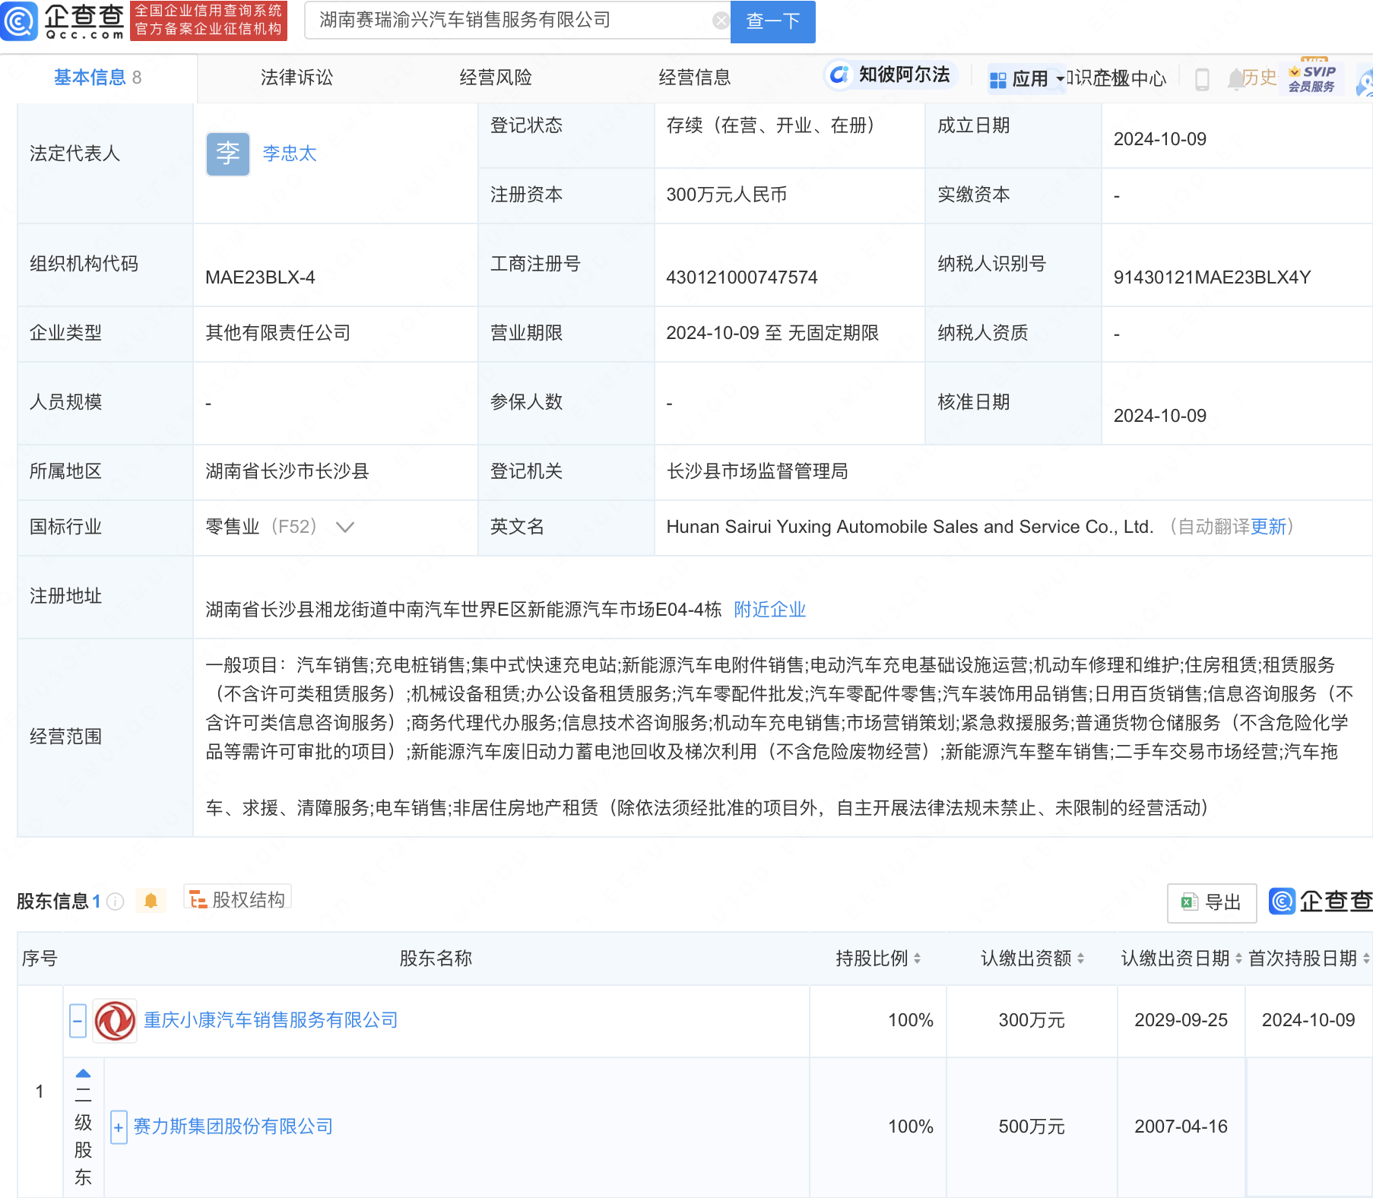1373x1198 pixels.
Task: Select registration number 430121000747574
Action: click(x=742, y=277)
